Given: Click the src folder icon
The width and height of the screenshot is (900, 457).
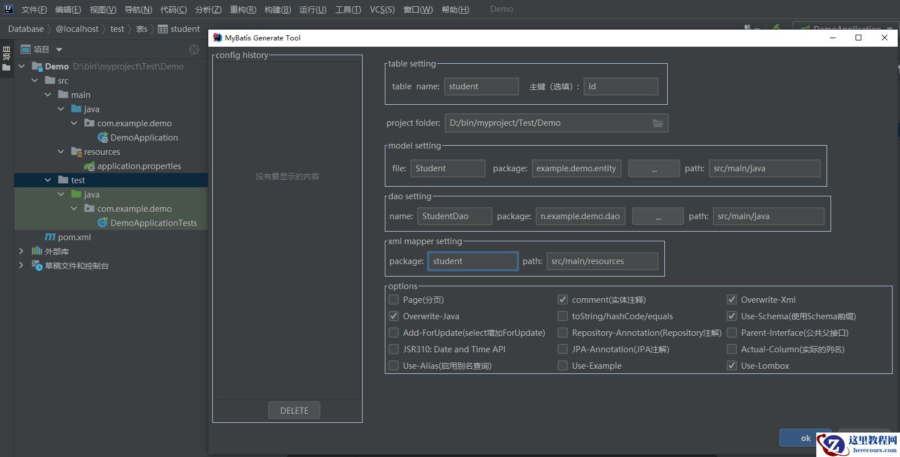Looking at the screenshot, I should (x=50, y=80).
